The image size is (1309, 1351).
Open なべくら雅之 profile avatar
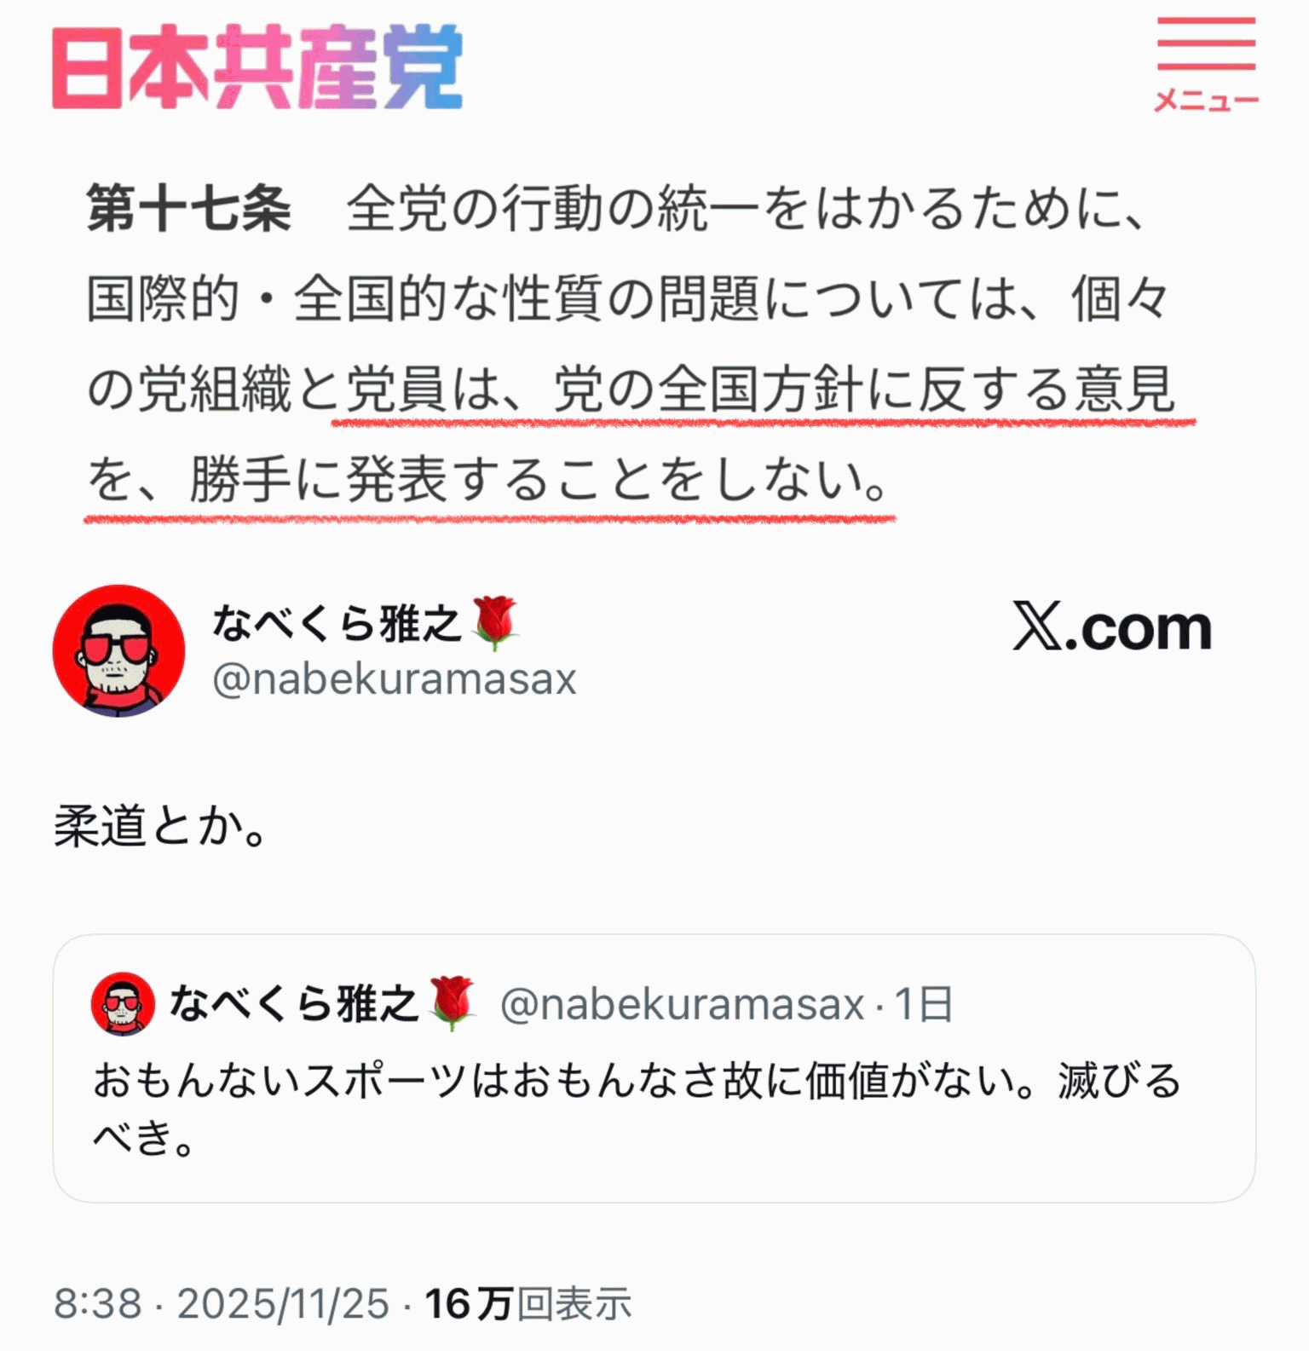tap(118, 650)
